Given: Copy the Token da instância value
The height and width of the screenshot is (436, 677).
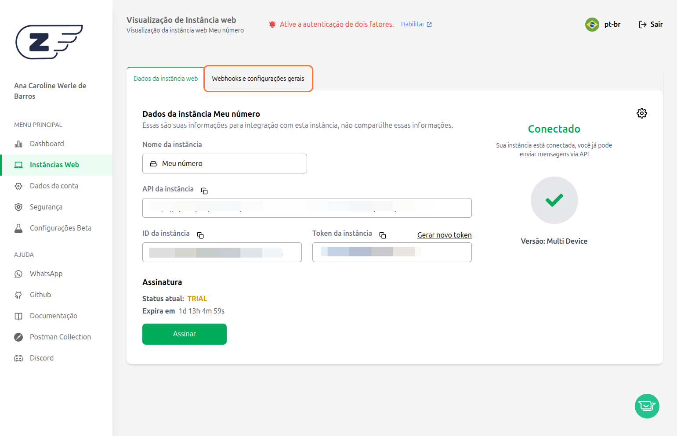Looking at the screenshot, I should [383, 235].
